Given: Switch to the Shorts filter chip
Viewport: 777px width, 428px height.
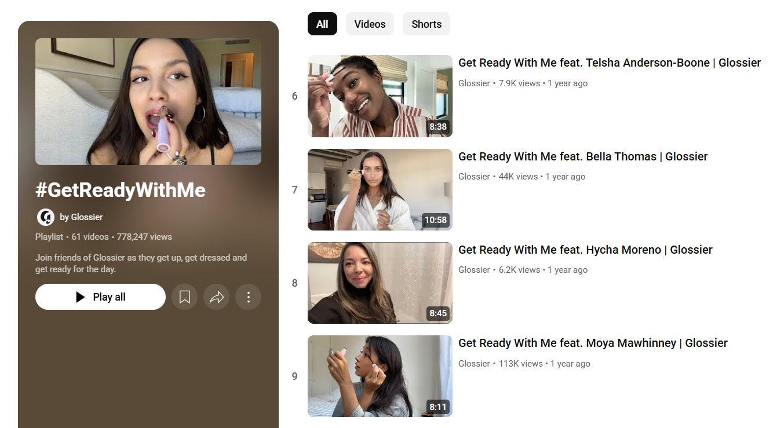Looking at the screenshot, I should pos(426,24).
